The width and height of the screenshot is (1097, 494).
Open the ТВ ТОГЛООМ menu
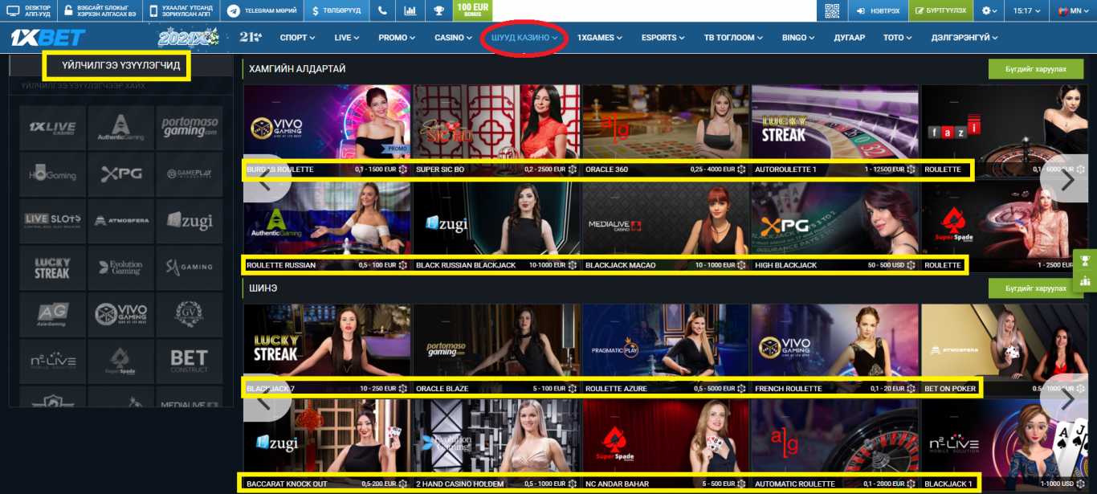tap(734, 38)
